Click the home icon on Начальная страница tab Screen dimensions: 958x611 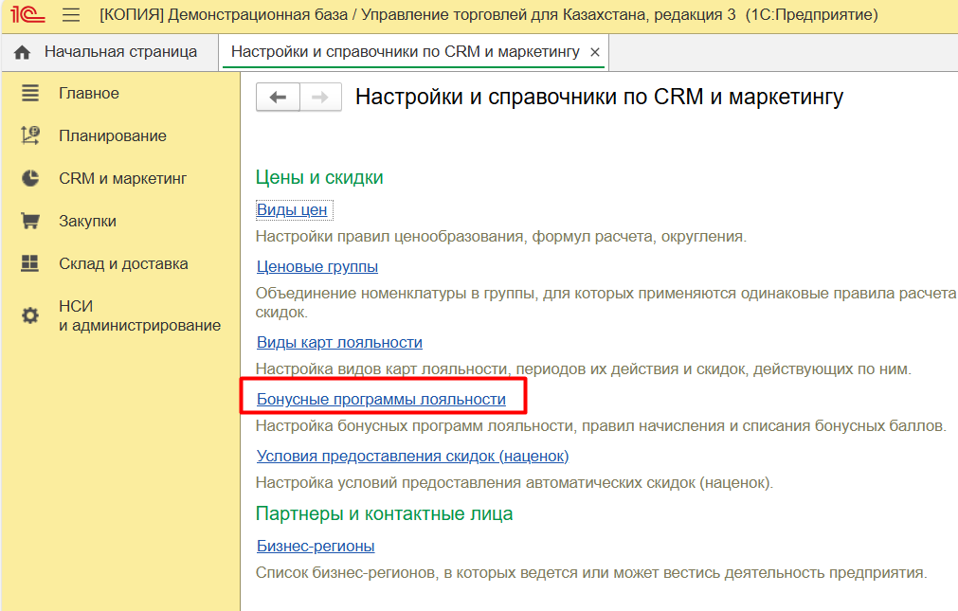coord(23,52)
